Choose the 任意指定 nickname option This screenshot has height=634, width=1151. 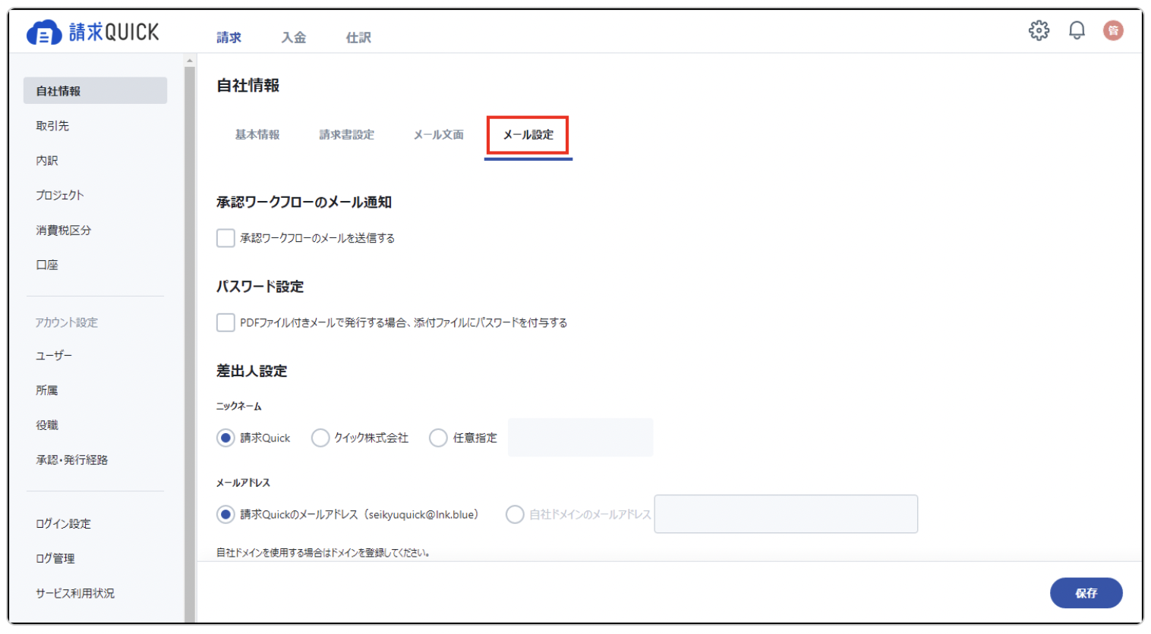pyautogui.click(x=438, y=438)
